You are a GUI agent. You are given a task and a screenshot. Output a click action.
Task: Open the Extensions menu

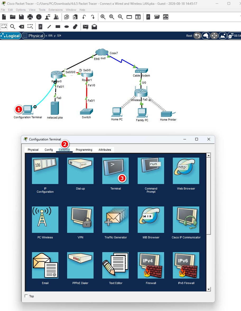55,10
